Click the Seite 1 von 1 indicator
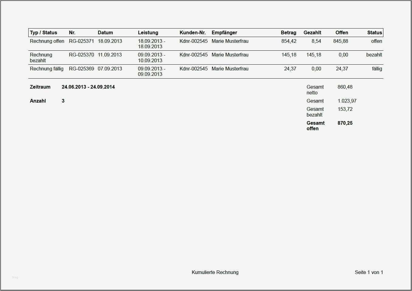Image resolution: width=412 pixels, height=291 pixels. click(369, 272)
